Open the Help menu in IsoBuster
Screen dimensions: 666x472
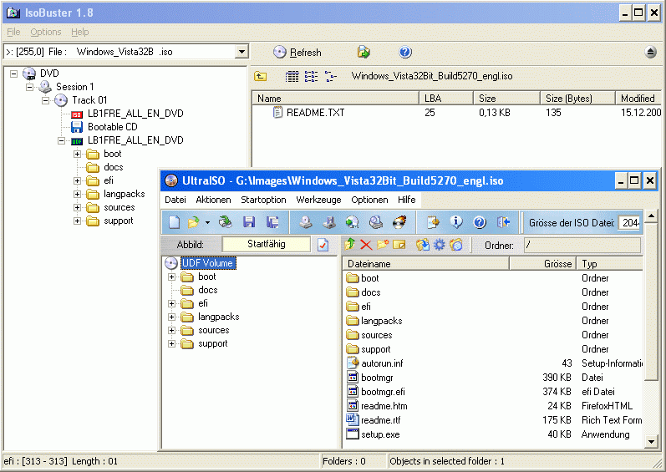[80, 32]
